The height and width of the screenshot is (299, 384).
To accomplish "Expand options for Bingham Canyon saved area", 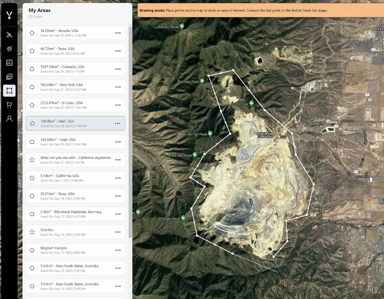I will click(118, 250).
